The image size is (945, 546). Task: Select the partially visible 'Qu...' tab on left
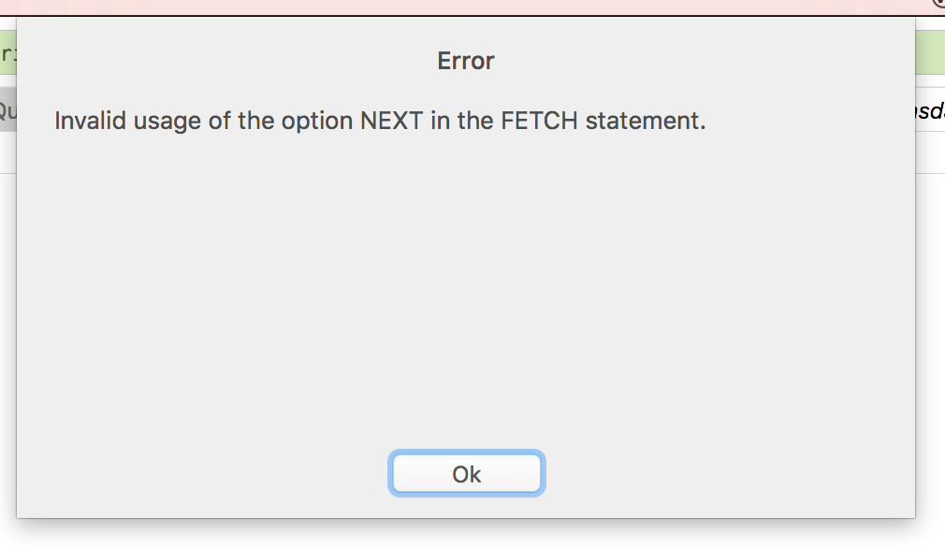(x=7, y=108)
